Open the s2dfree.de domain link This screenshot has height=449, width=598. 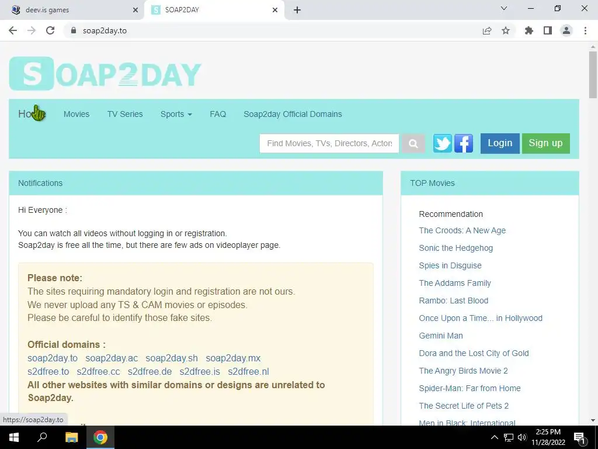(149, 371)
